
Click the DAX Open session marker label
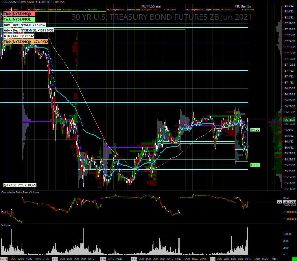pyautogui.click(x=65, y=9)
